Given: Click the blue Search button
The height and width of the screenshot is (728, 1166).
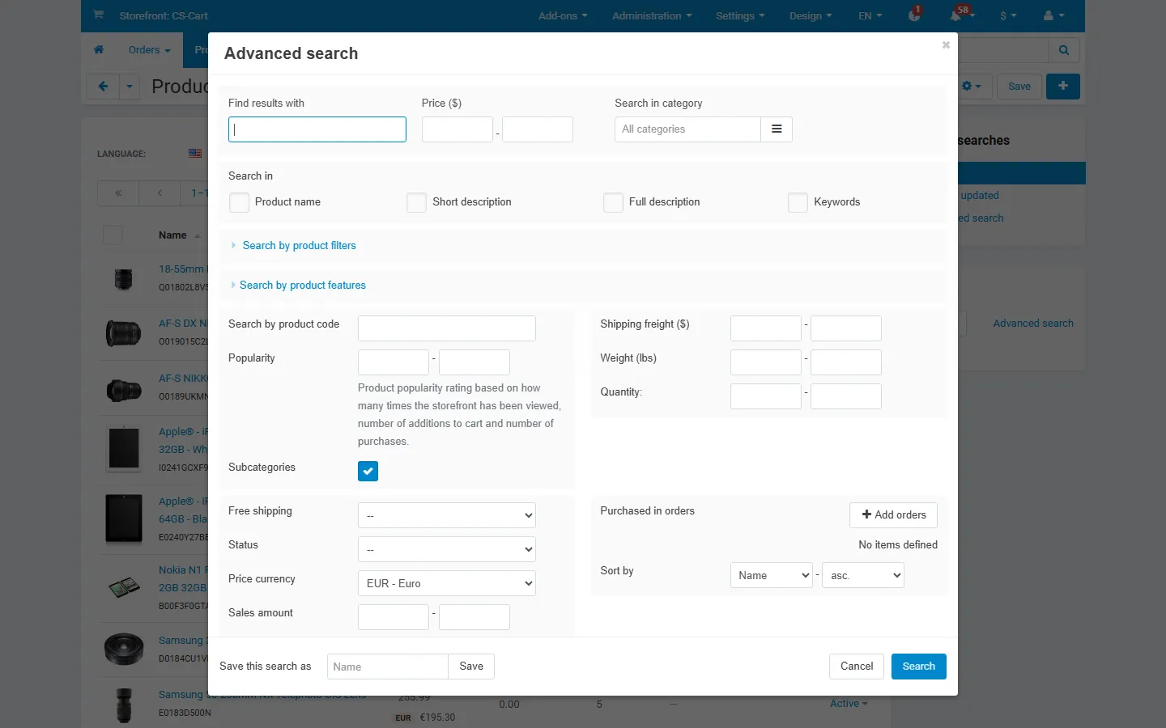Looking at the screenshot, I should [x=919, y=667].
